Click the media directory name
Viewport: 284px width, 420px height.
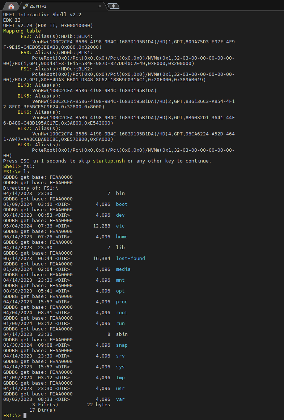(123, 269)
